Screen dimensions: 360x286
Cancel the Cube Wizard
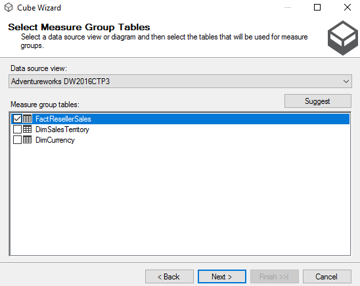coord(327,277)
